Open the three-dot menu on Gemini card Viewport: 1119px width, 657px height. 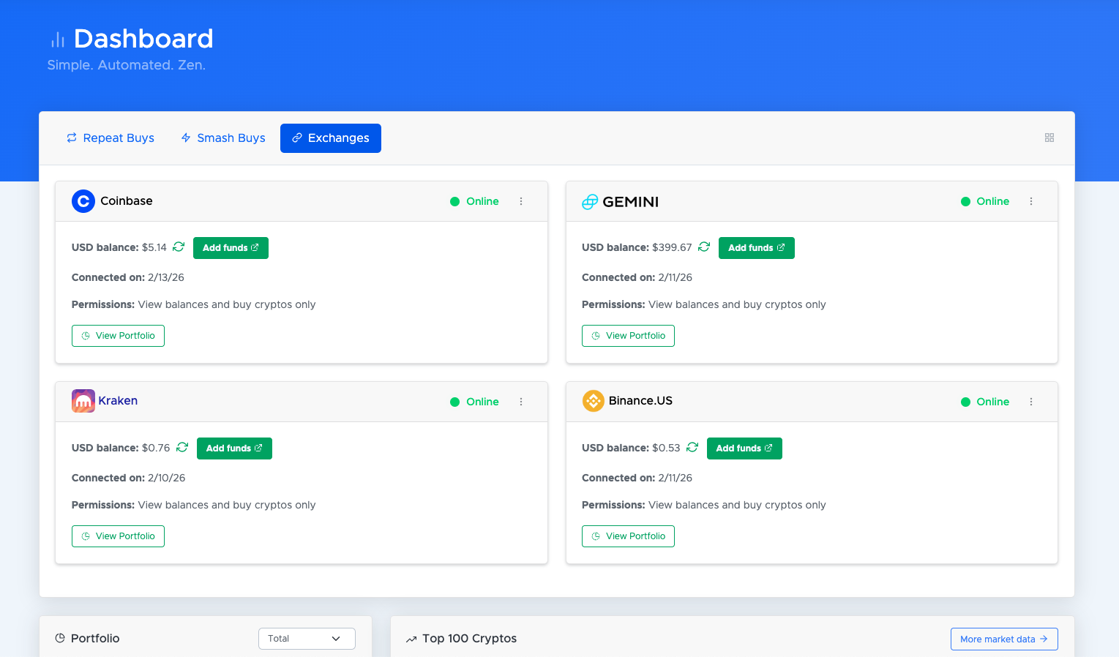point(1031,200)
